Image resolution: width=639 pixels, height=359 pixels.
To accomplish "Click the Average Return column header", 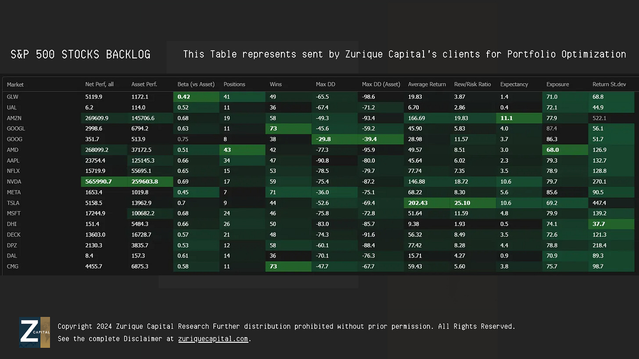I will coord(427,84).
